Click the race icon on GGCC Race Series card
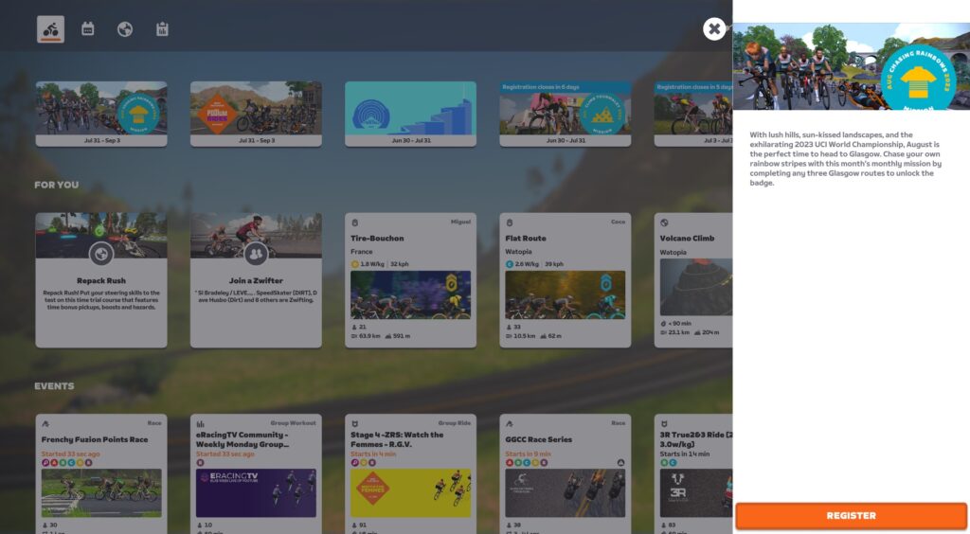Viewport: 970px width, 534px height. (x=510, y=424)
